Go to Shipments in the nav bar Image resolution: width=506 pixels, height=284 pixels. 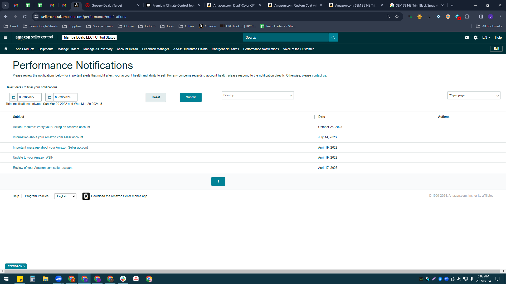(46, 49)
